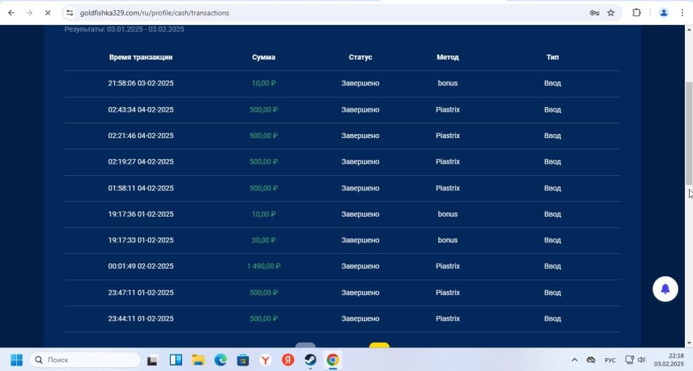Click the page vertical scrollbar thumb
Viewport: 693px width, 371px height.
pos(688,133)
